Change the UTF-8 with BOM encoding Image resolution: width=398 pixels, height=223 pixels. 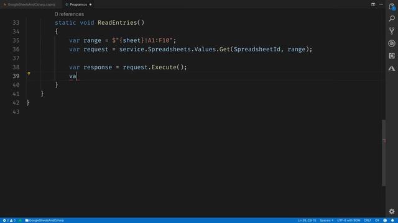[x=348, y=221]
